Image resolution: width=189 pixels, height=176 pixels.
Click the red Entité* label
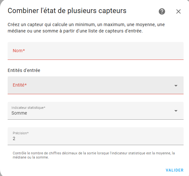coord(20,85)
